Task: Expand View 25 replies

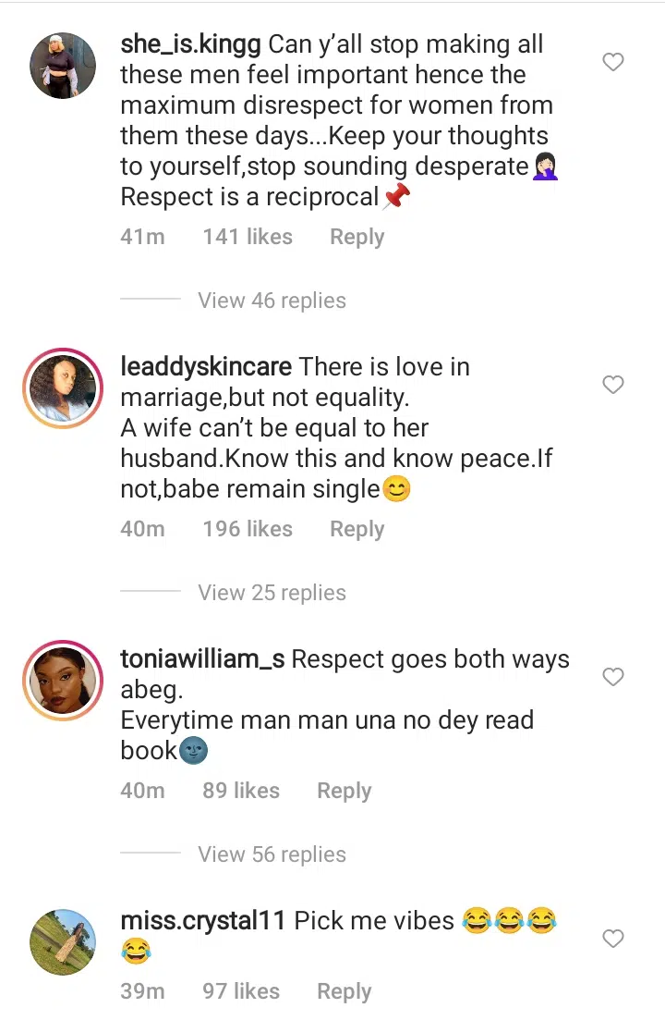Action: point(272,593)
